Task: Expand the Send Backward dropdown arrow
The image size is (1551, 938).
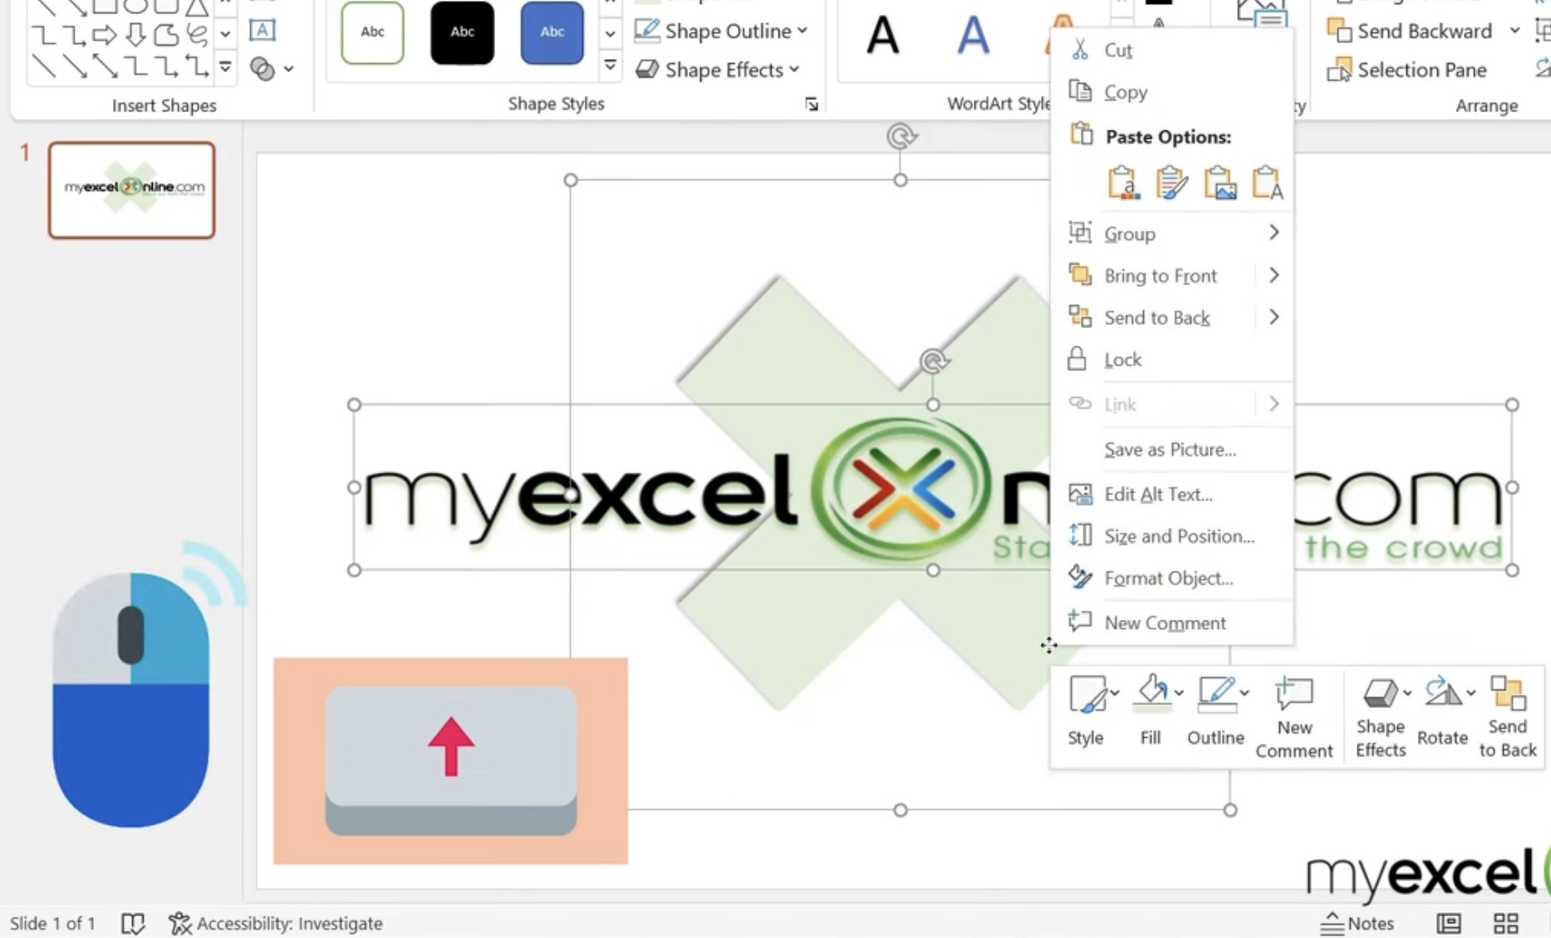Action: 1514,31
